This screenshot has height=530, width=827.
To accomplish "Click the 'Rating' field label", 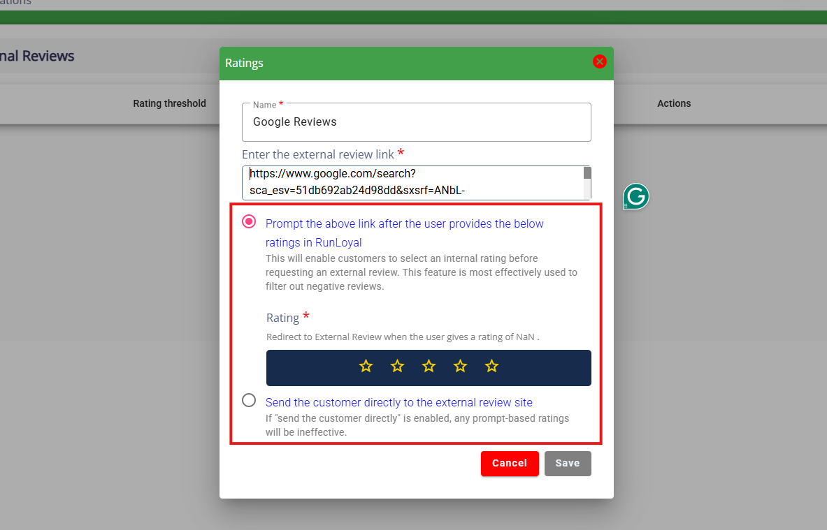I will point(282,318).
